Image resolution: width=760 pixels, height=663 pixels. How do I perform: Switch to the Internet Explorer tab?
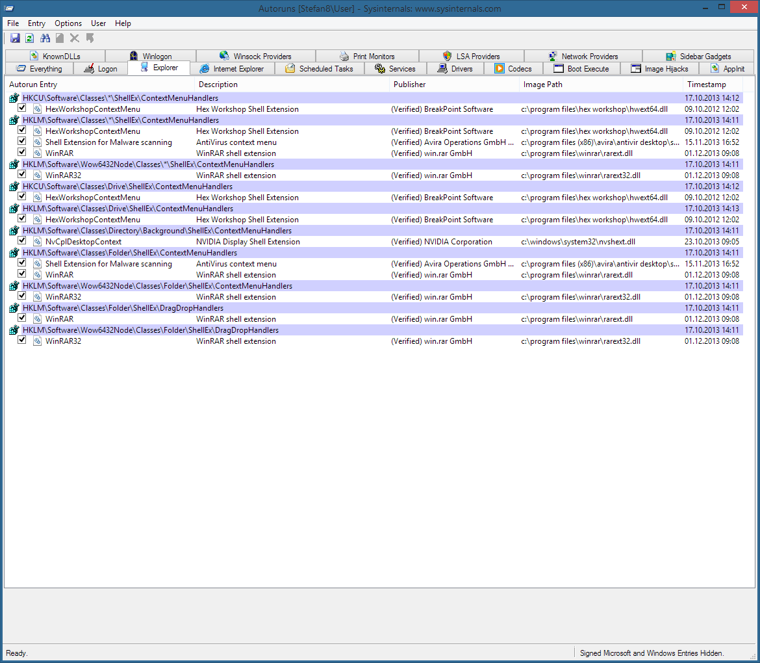tap(232, 68)
